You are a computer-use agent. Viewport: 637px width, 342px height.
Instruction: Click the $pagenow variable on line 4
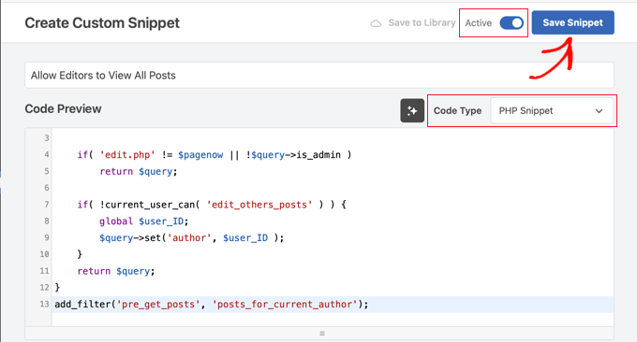click(200, 155)
